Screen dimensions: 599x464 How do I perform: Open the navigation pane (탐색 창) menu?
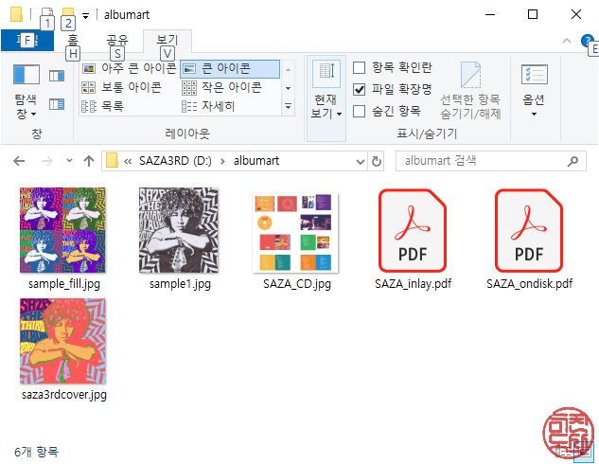pyautogui.click(x=26, y=93)
